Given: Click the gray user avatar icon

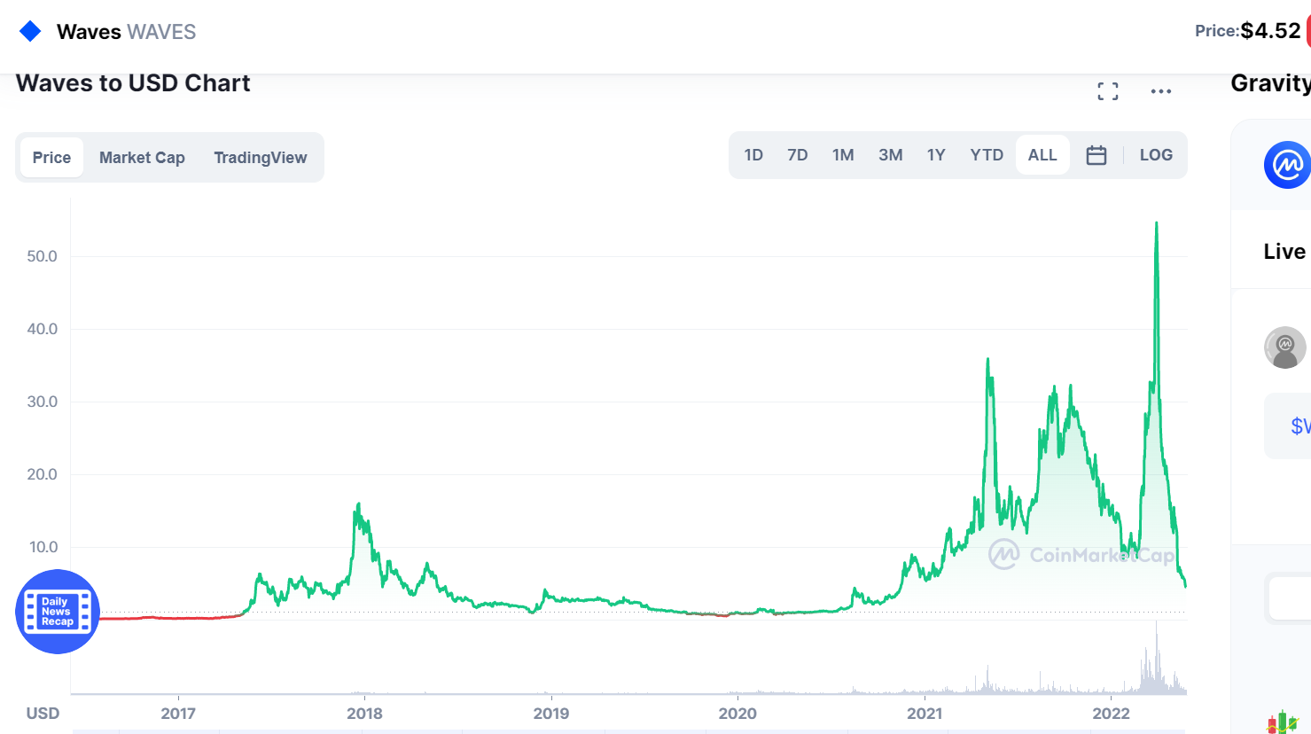Looking at the screenshot, I should [x=1284, y=347].
